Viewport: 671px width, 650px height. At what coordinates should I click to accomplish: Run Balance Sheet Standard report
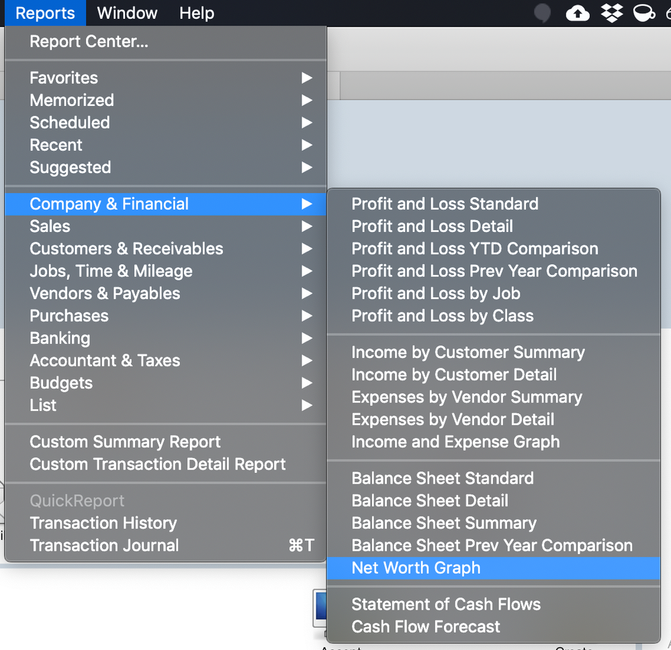pyautogui.click(x=494, y=478)
